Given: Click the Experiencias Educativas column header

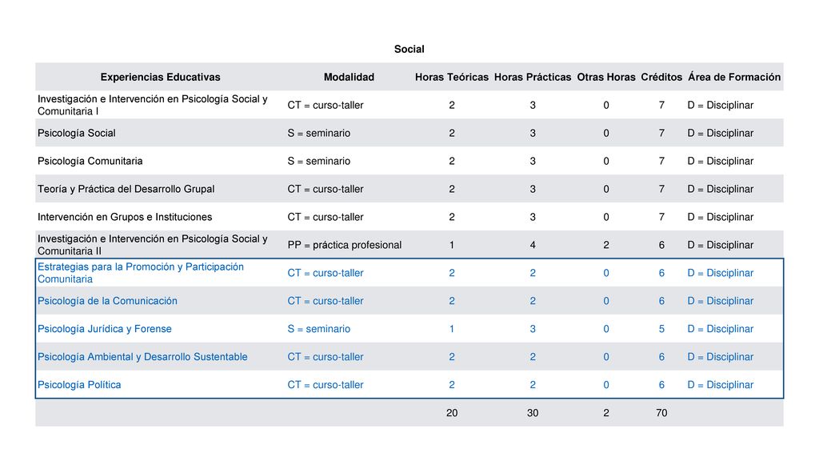Looking at the screenshot, I should coord(160,77).
